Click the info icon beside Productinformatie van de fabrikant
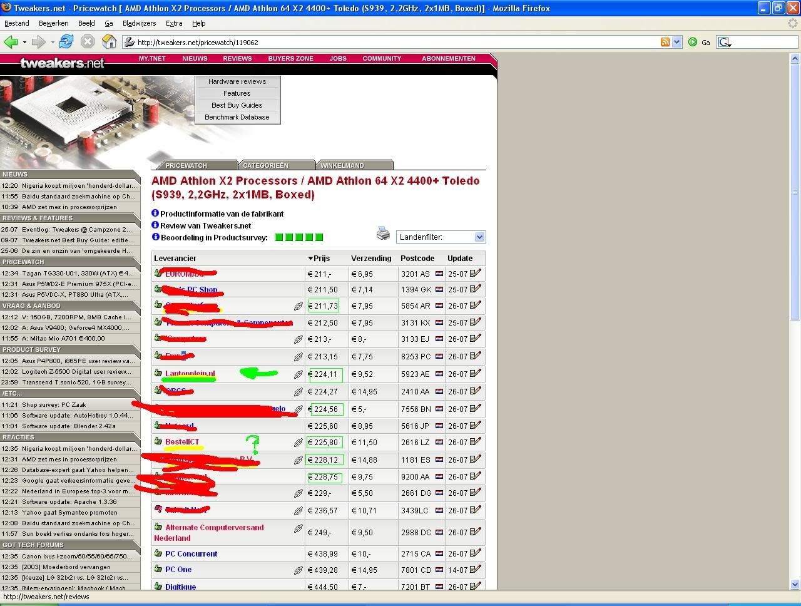The image size is (801, 606). (x=155, y=213)
